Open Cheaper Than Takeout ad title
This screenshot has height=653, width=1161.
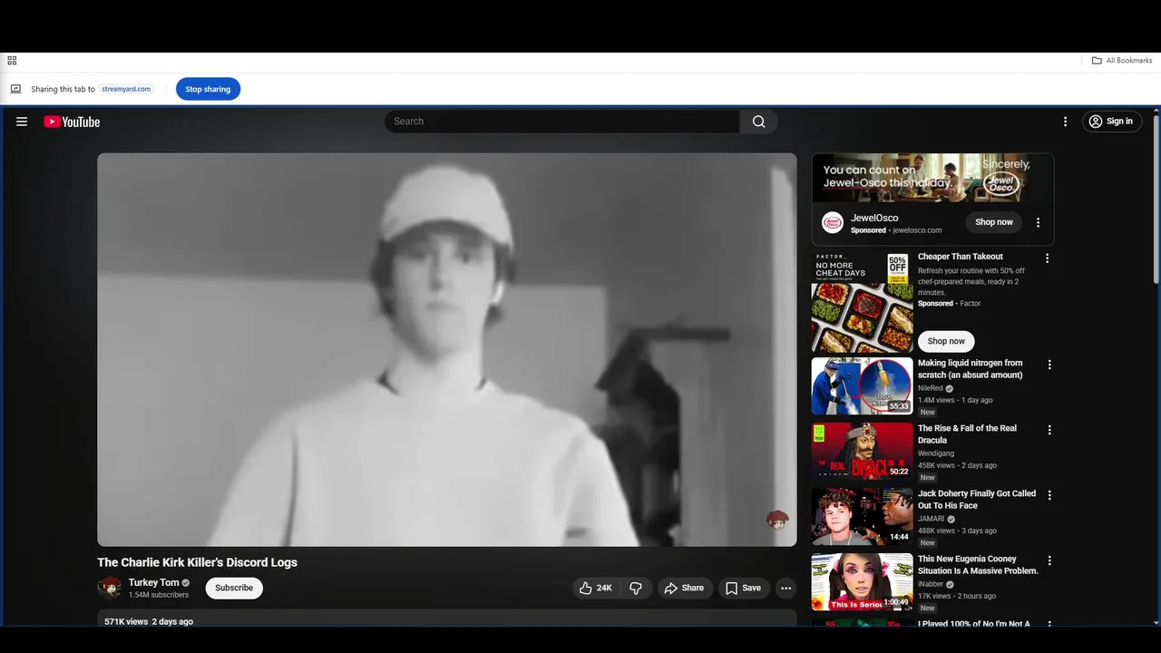coord(961,257)
